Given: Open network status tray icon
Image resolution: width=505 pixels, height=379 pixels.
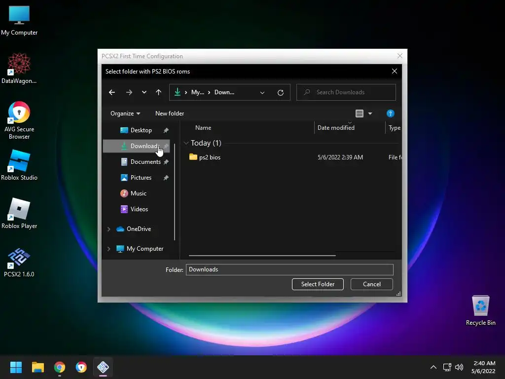Looking at the screenshot, I should pos(447,367).
